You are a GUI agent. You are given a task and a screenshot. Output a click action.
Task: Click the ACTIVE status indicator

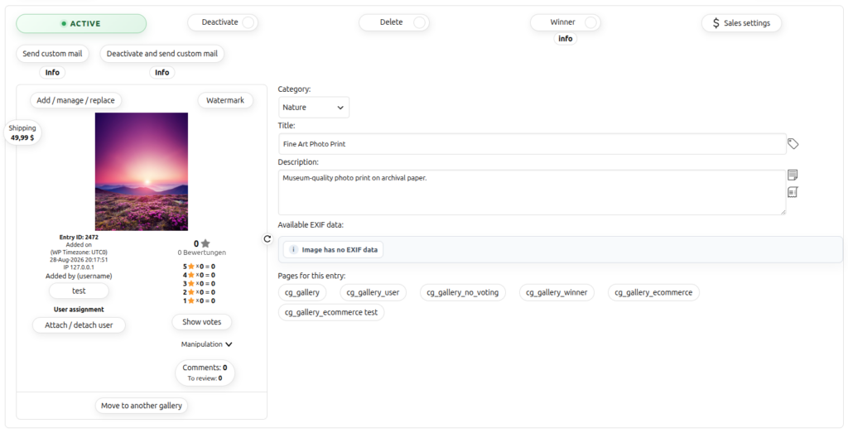81,24
